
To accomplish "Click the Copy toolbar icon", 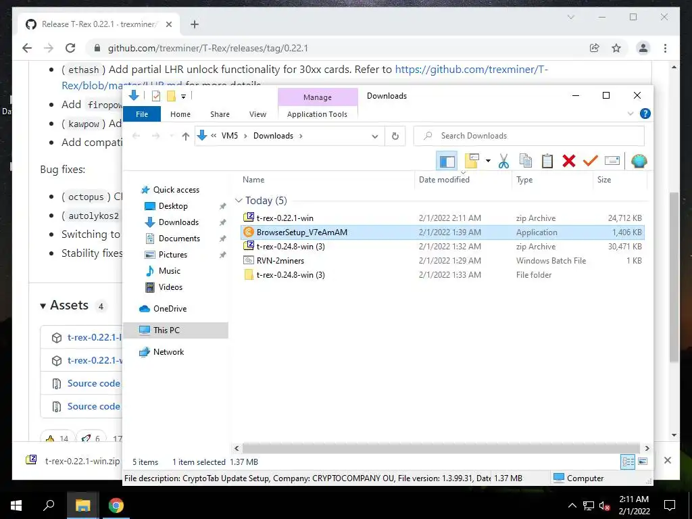I will tap(525, 161).
